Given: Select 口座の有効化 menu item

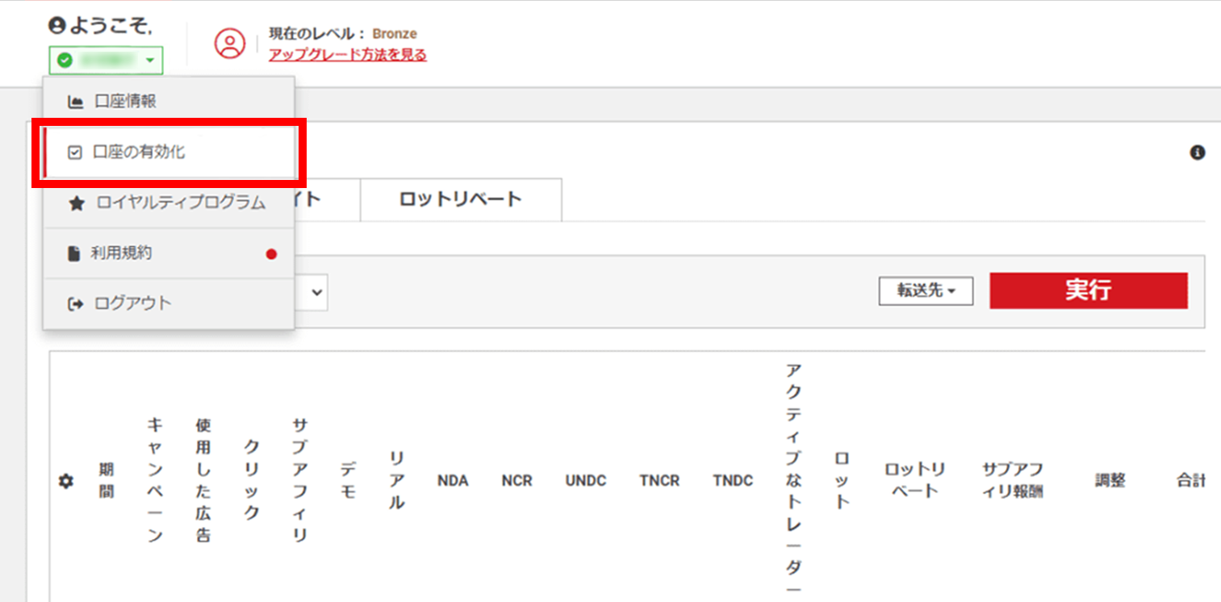Looking at the screenshot, I should pos(169,153).
